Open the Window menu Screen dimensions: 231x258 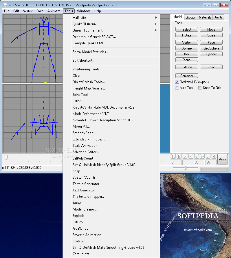[x=83, y=11]
